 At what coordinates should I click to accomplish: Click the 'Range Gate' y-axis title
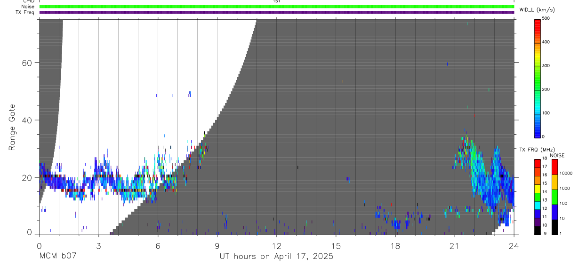[12, 128]
